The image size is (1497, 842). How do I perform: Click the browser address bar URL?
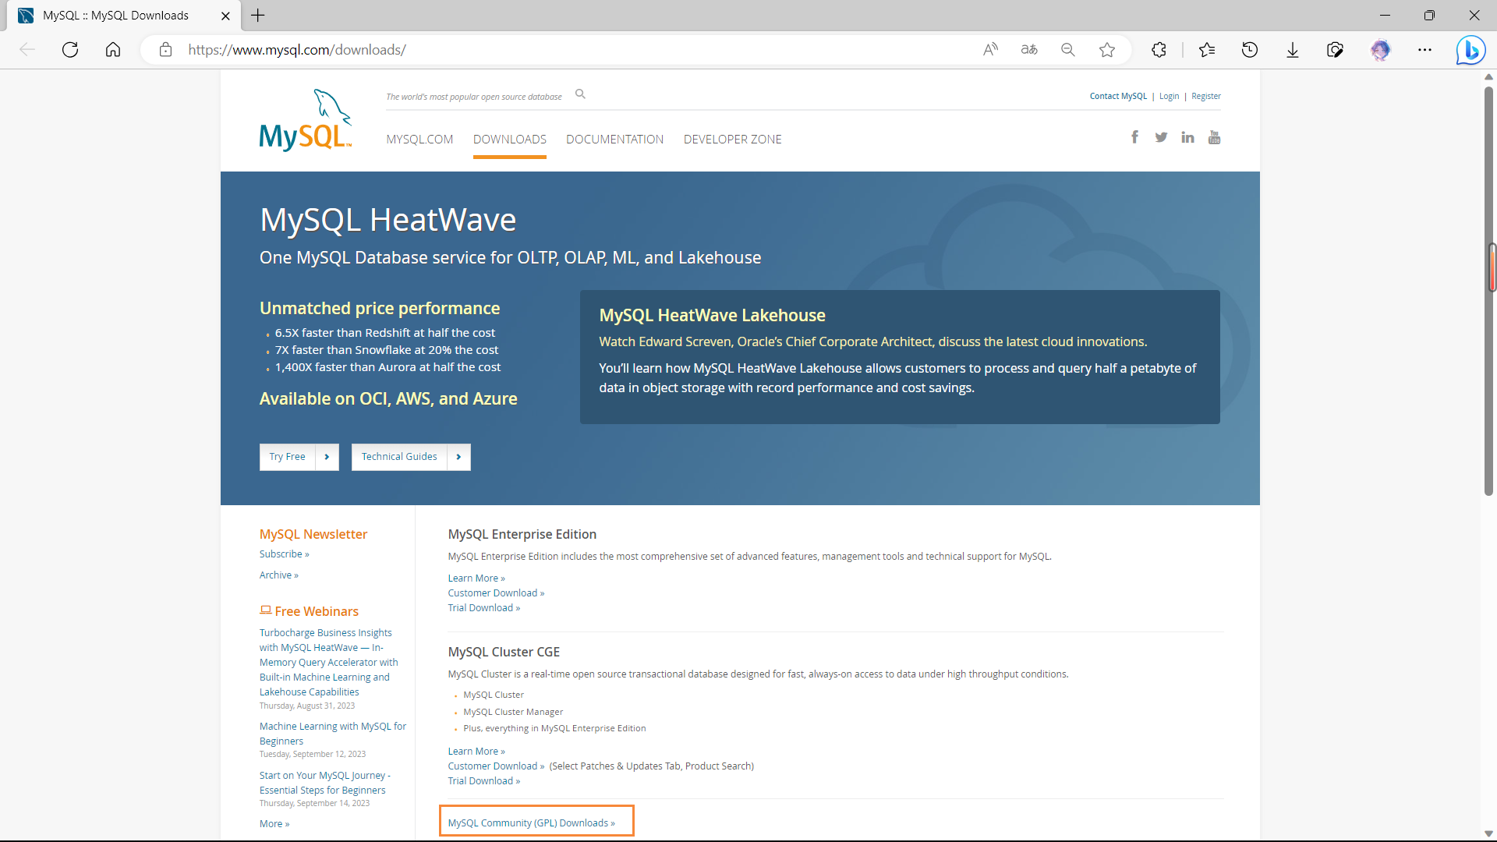[x=296, y=50]
